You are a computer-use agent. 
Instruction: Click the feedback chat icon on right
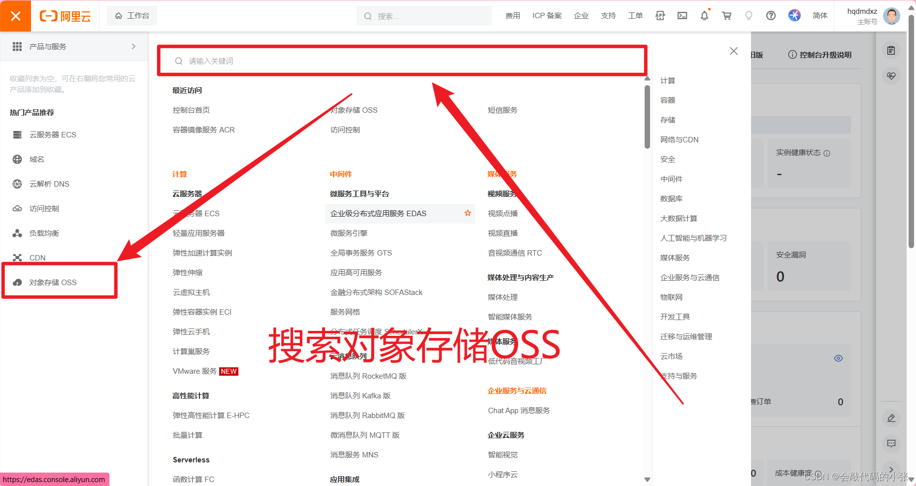[x=891, y=444]
